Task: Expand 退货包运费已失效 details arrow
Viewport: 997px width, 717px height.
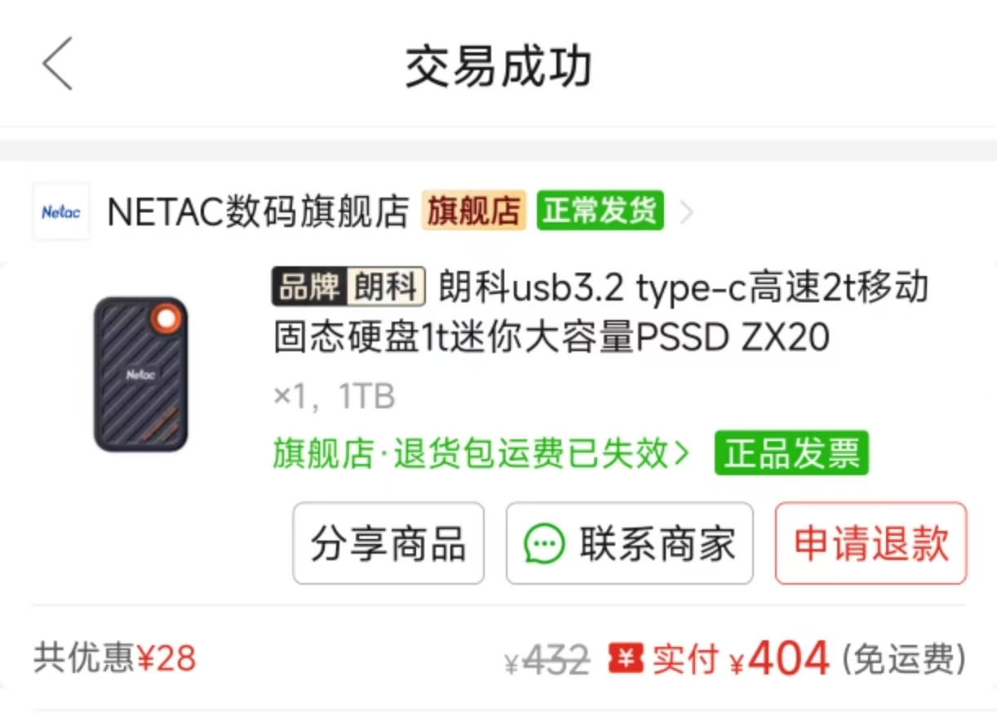Action: 681,454
